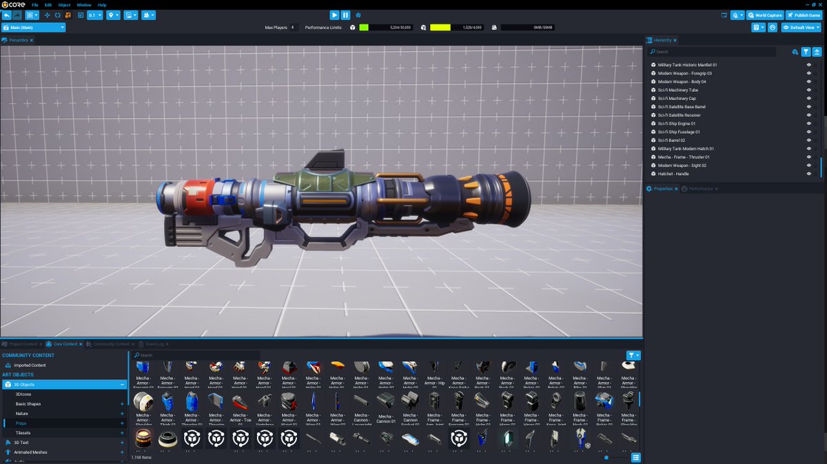Viewport: 827px width, 464px height.
Task: Close the Penumbra viewport tab
Action: click(x=32, y=41)
